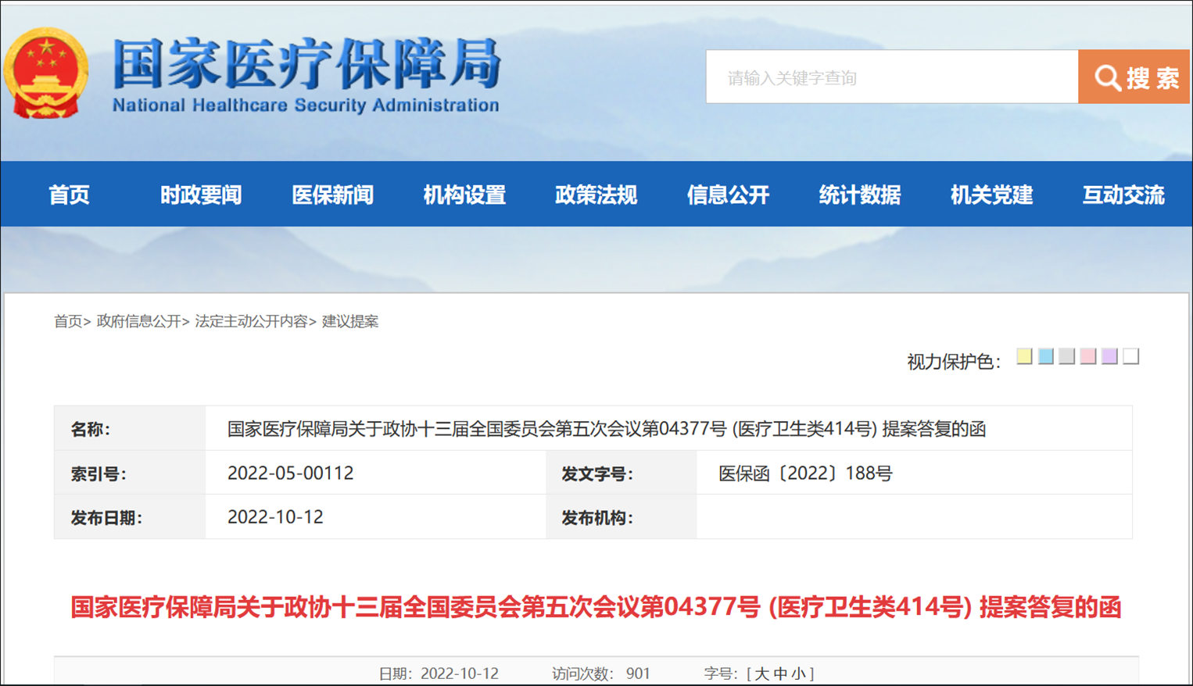Choose the gray eye-protection color swatch
Screen dimensions: 1193x686
1066,356
